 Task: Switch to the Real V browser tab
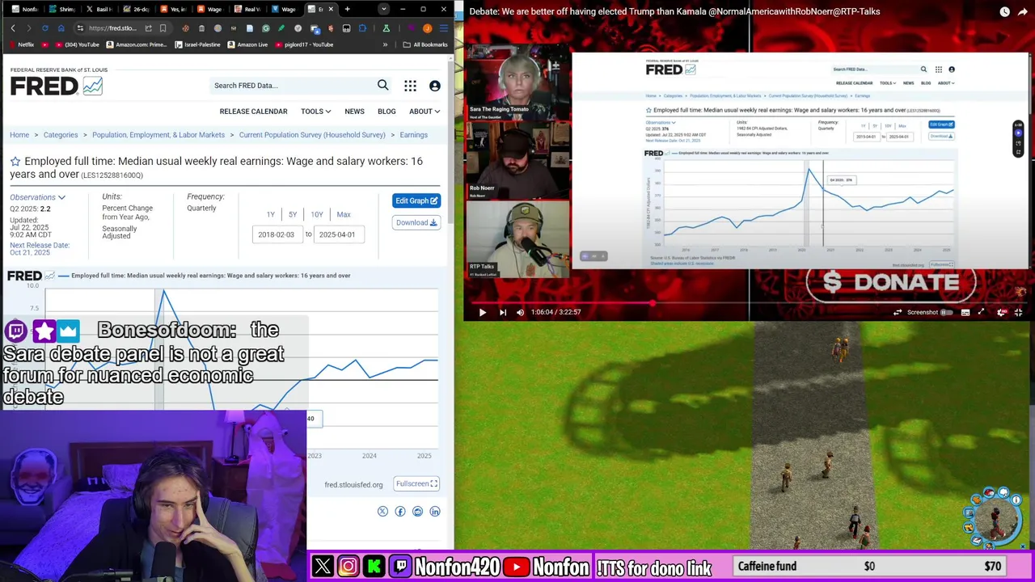[247, 9]
